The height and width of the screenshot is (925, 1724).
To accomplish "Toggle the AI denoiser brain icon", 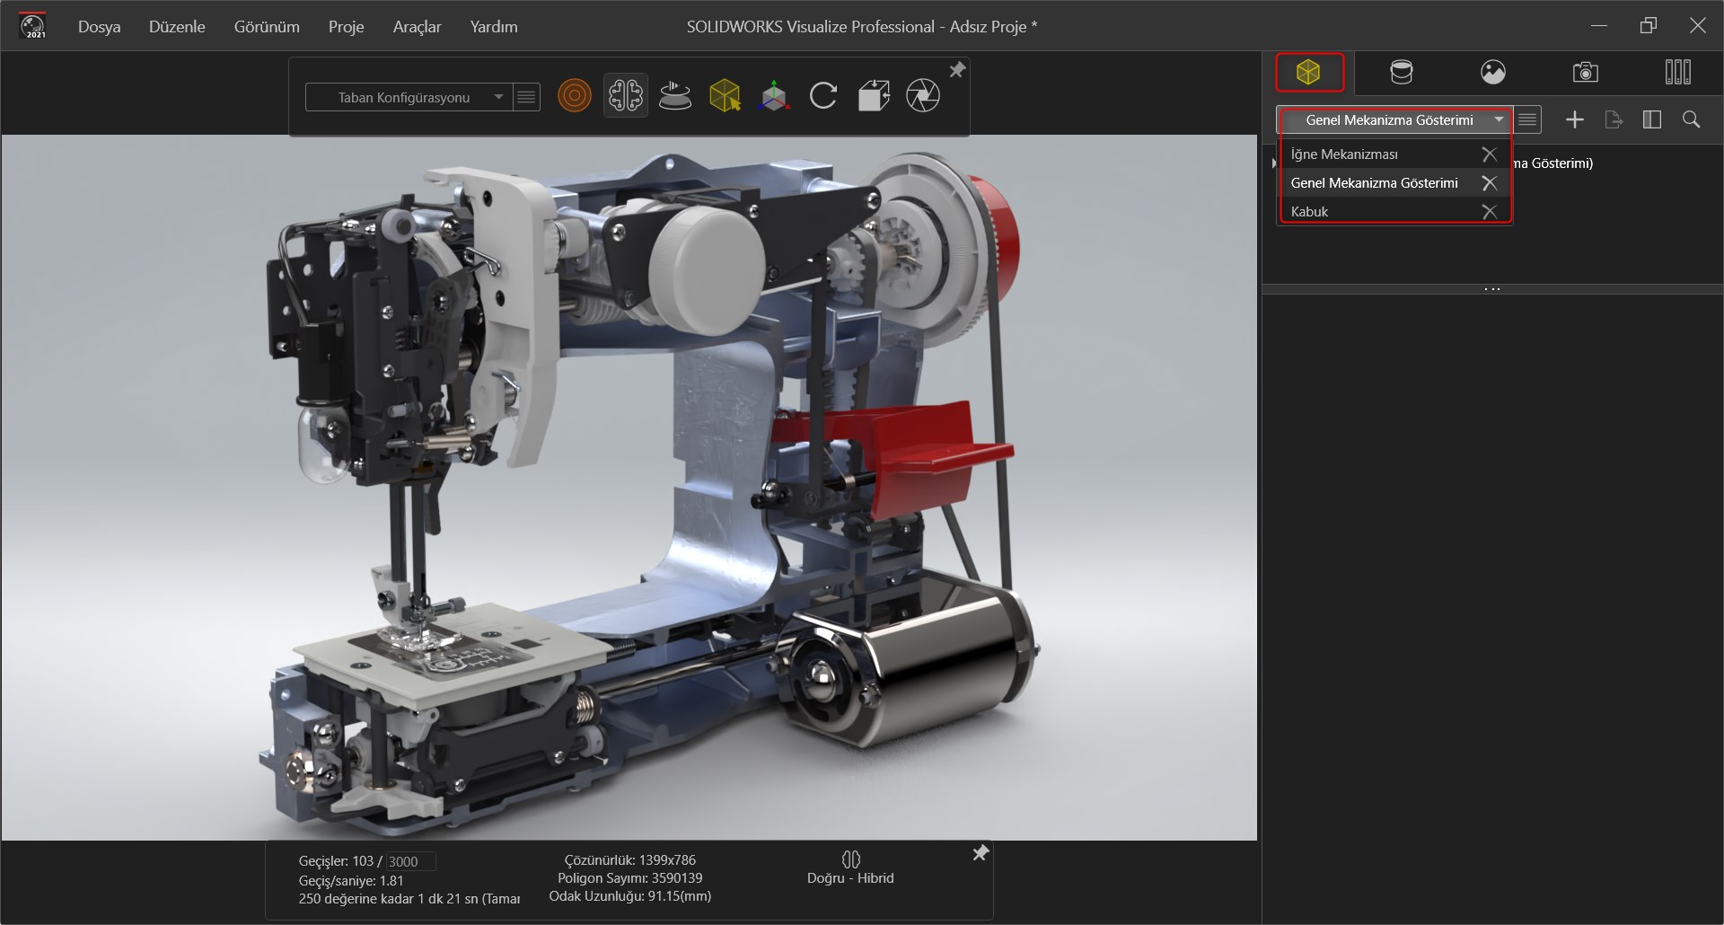I will (625, 95).
